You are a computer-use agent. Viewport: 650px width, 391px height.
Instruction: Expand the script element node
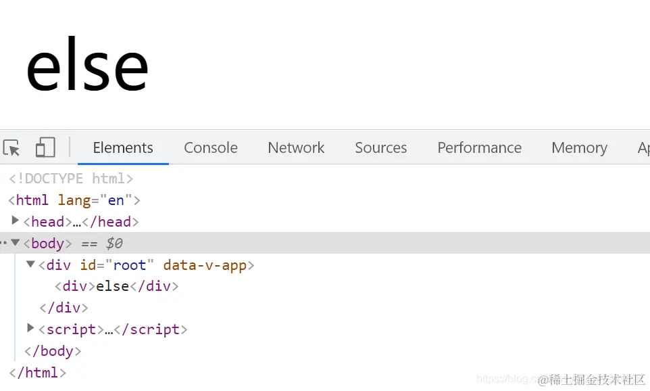point(30,328)
